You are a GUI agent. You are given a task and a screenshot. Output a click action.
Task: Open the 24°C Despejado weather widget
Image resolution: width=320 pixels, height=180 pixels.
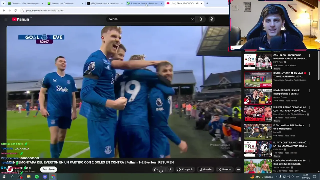pos(261,177)
